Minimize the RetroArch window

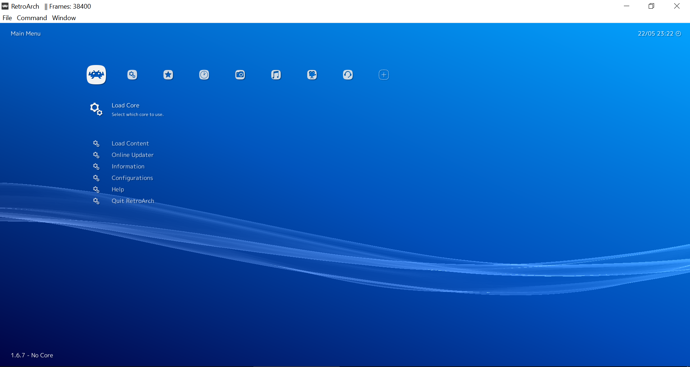[627, 6]
